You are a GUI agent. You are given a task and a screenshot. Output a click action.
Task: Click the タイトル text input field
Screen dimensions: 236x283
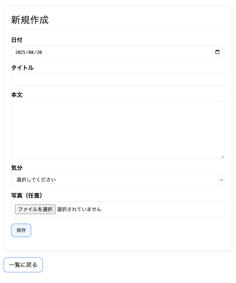(x=118, y=79)
